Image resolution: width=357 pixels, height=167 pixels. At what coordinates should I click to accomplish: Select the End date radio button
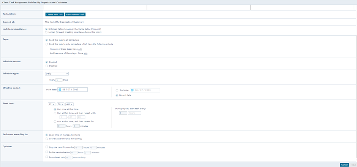117,90
